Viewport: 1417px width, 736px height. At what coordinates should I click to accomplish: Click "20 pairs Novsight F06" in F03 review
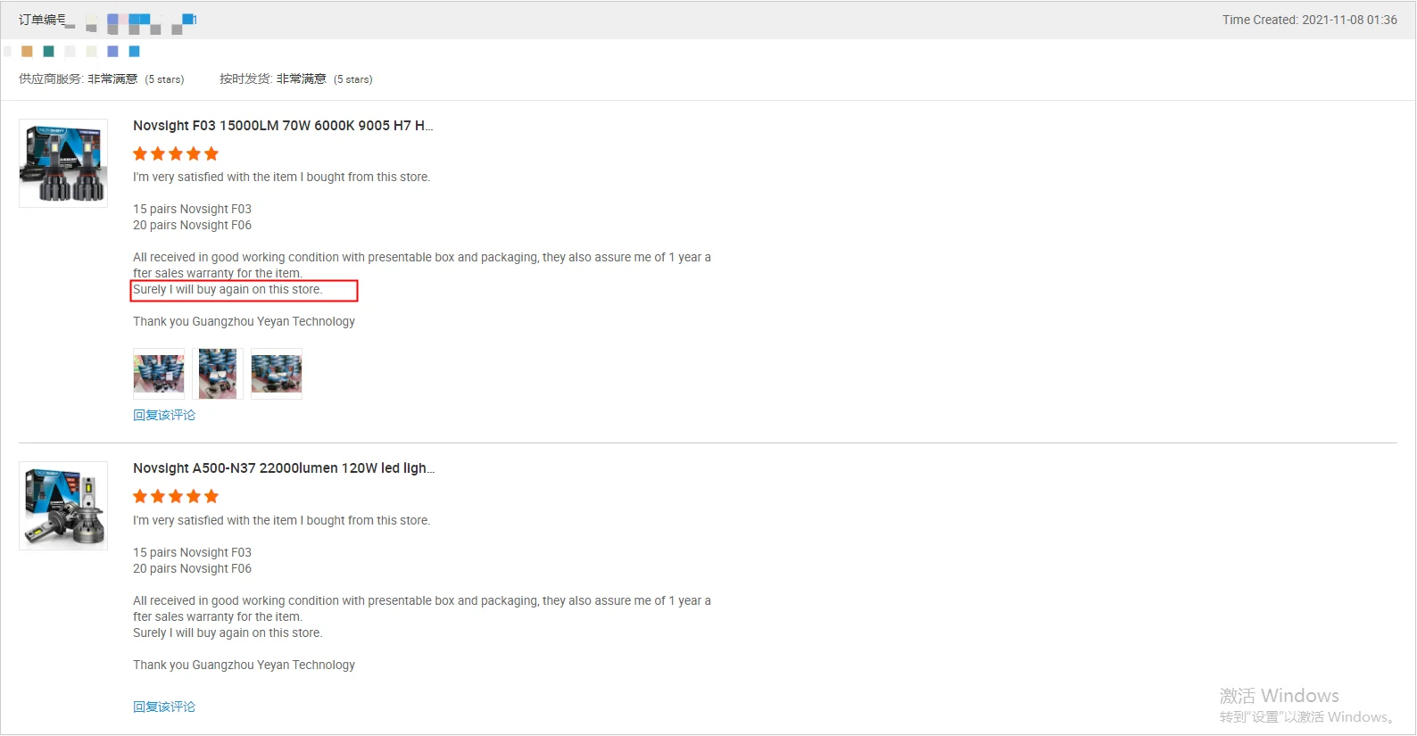tap(193, 226)
